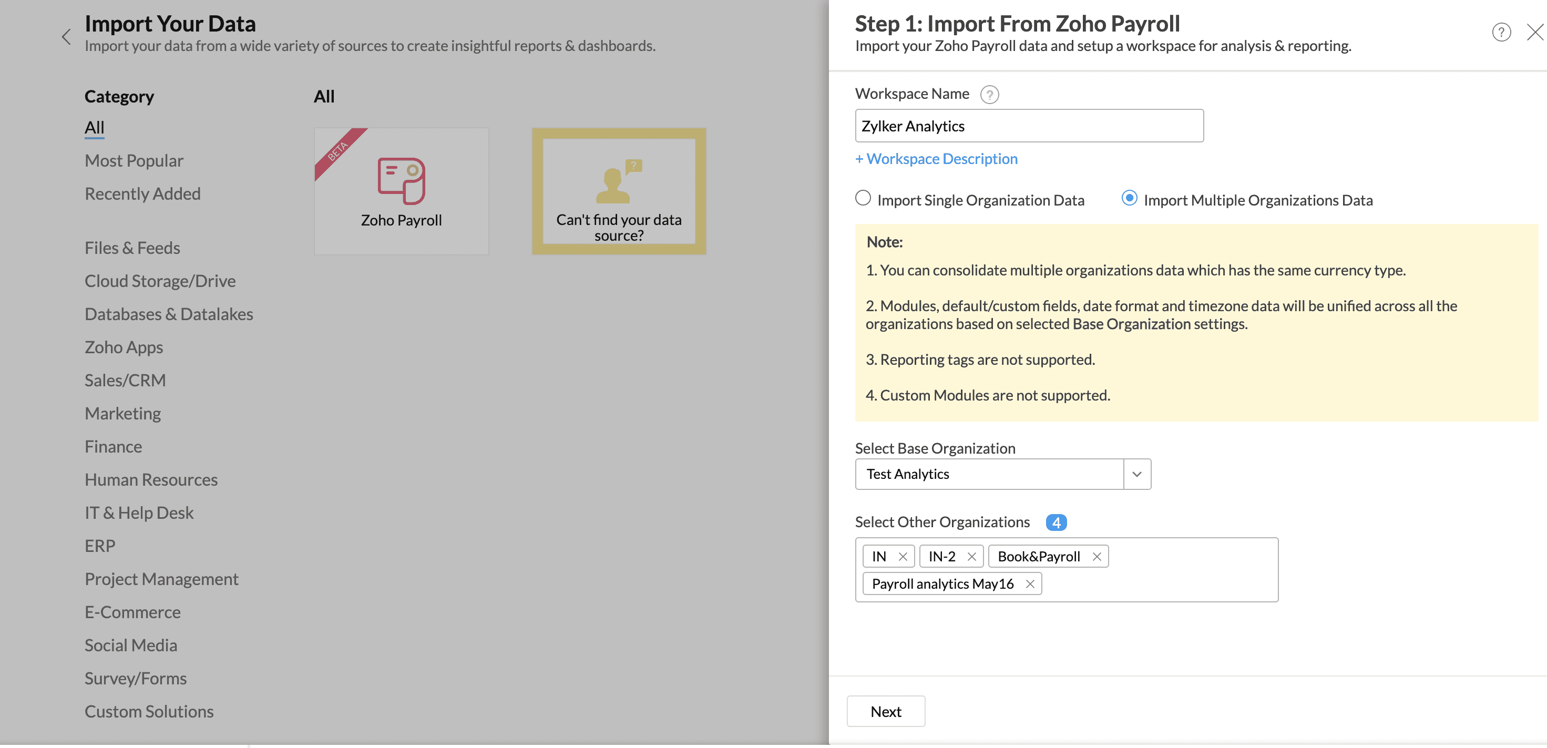Click the 'Most Popular' category filter
This screenshot has height=748, width=1547.
coord(133,159)
